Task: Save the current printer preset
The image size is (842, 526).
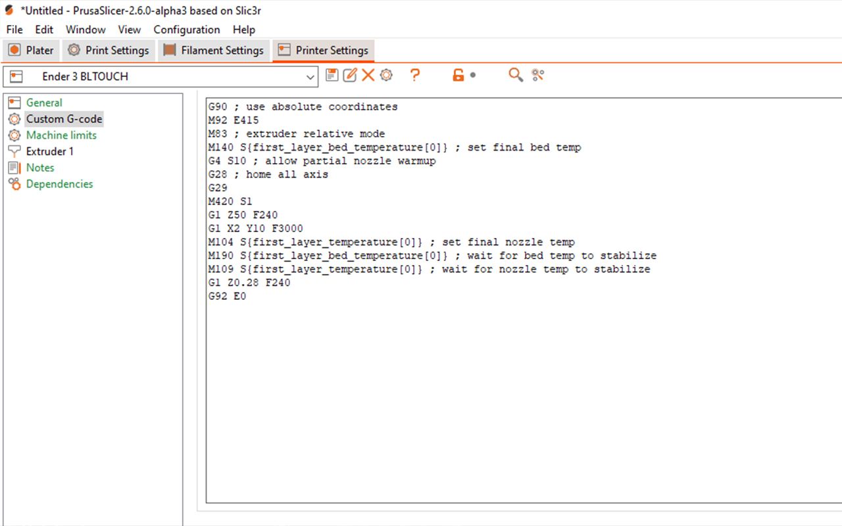Action: pos(332,75)
